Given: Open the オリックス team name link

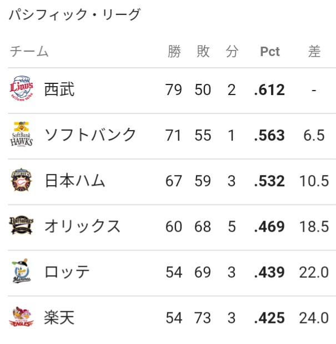Looking at the screenshot, I should (x=82, y=226).
